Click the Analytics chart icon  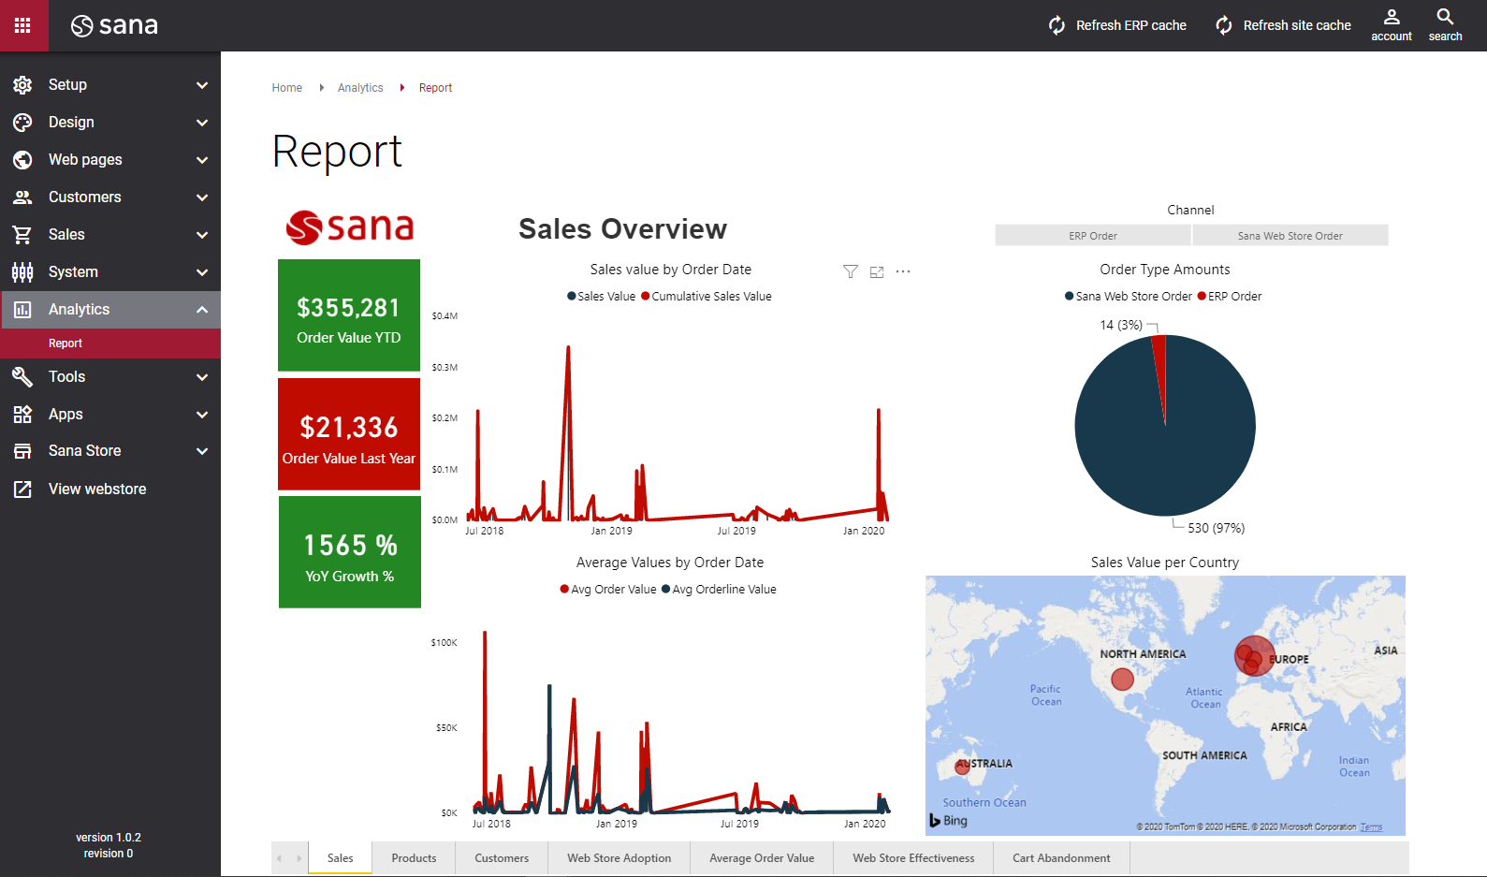pyautogui.click(x=22, y=310)
